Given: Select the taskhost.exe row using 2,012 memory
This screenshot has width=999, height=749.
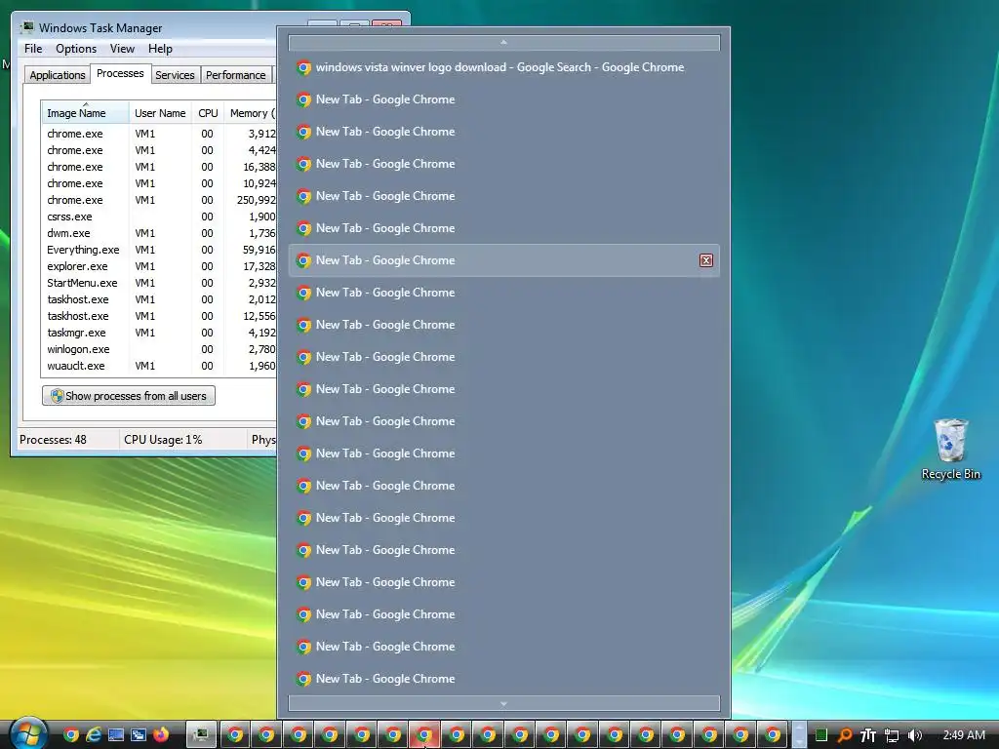Looking at the screenshot, I should pos(159,299).
